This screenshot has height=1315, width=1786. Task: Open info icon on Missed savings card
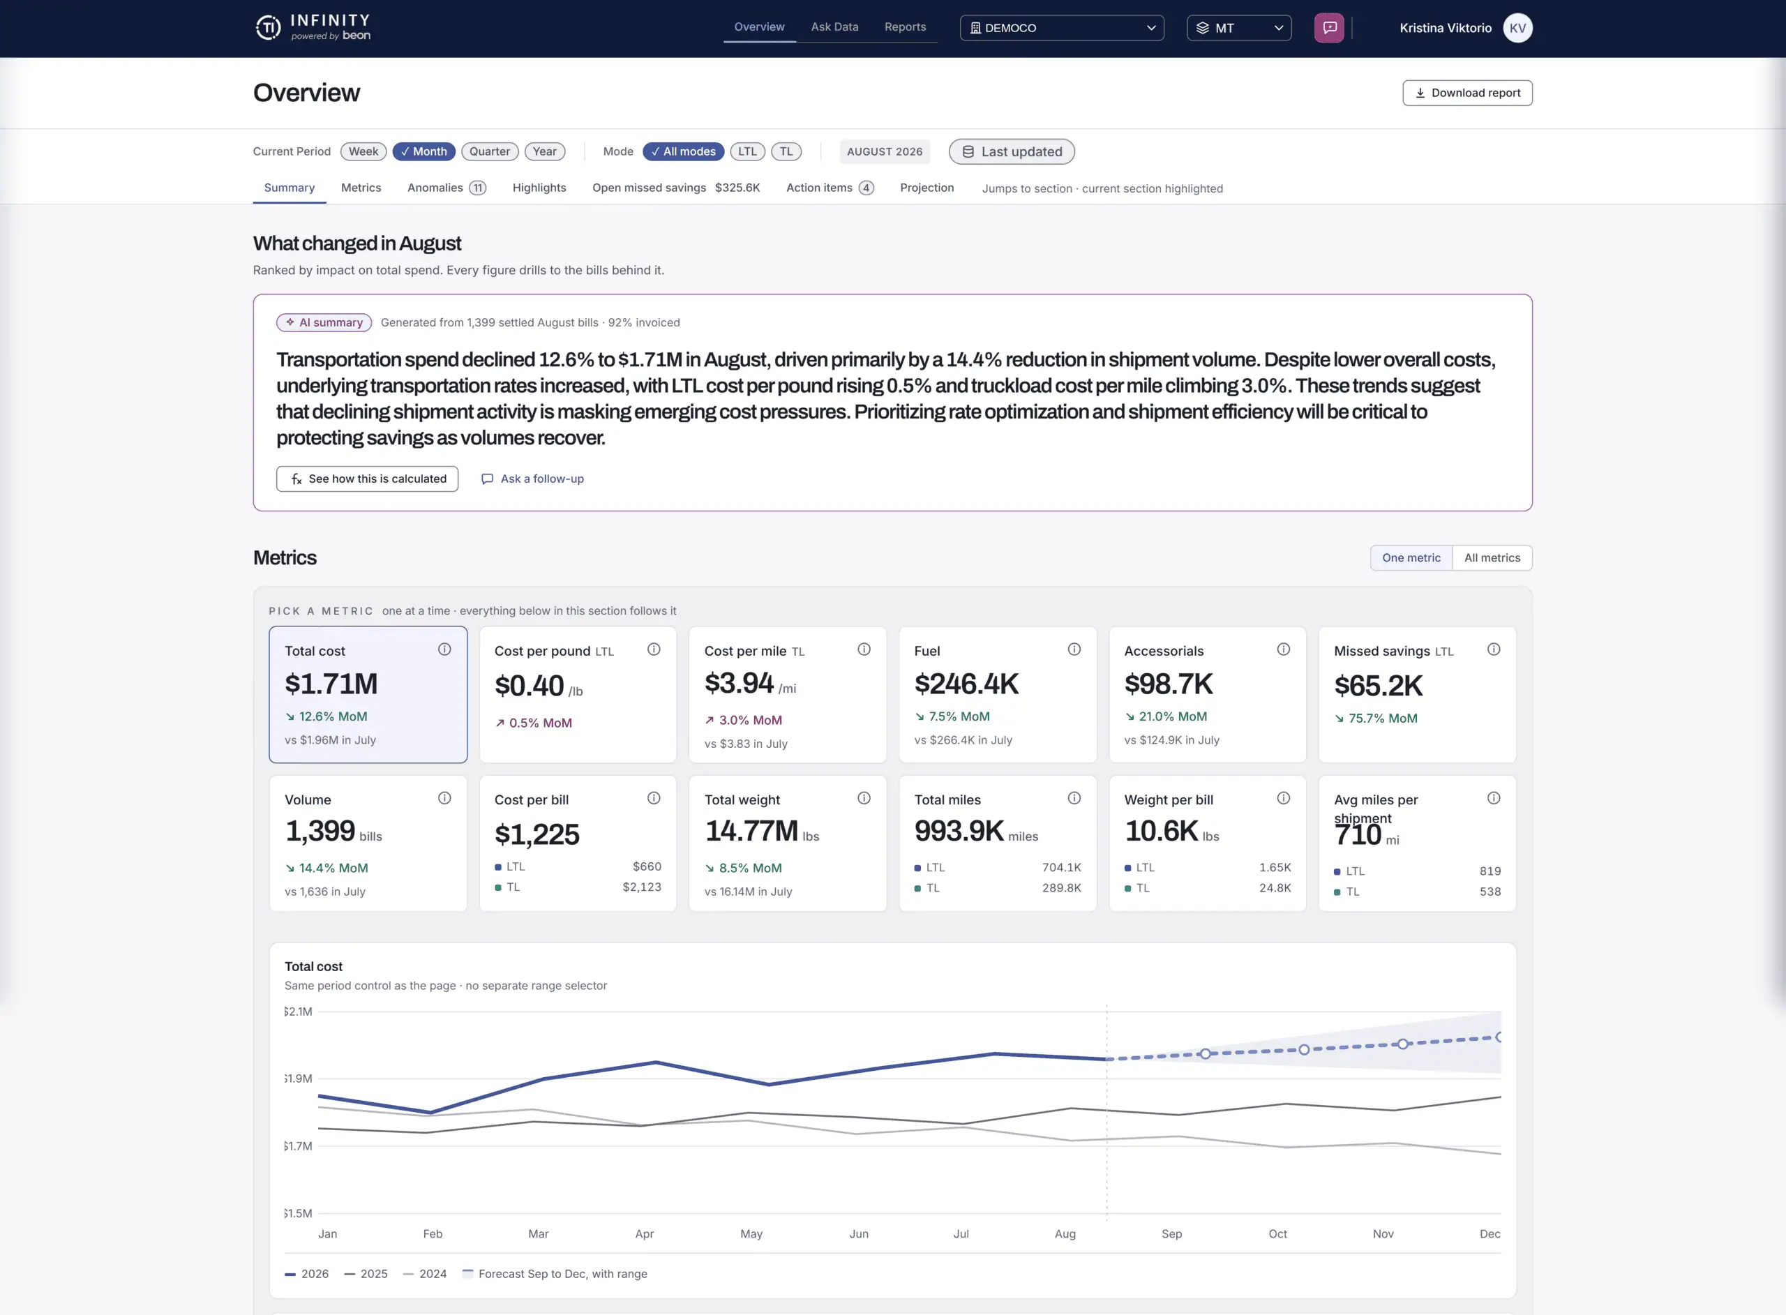coord(1493,649)
